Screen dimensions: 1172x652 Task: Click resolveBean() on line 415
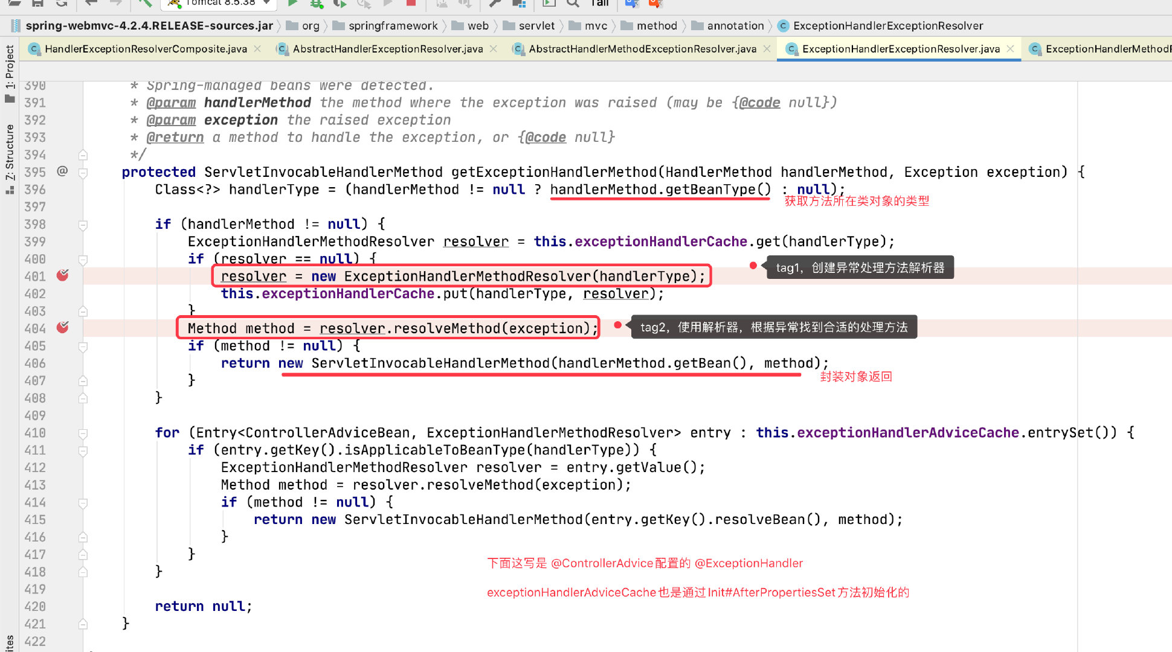764,519
